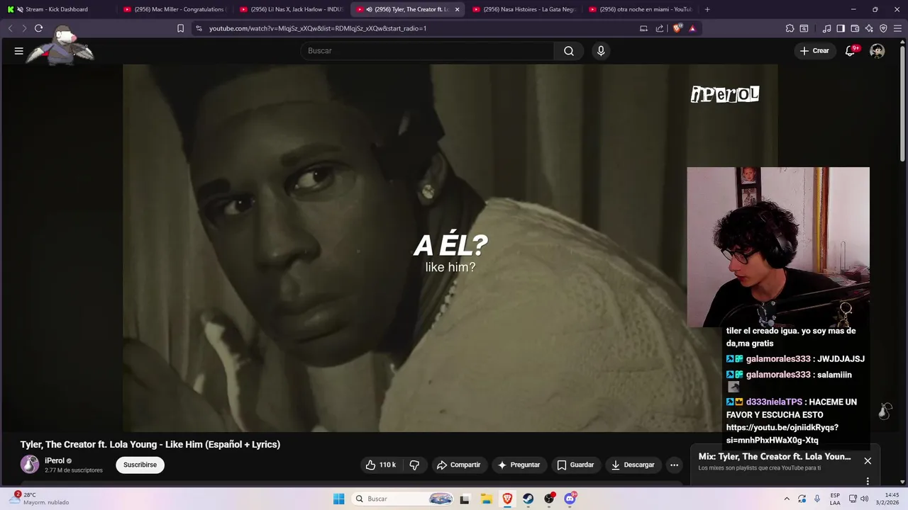Click the browser address bar URL

coord(318,28)
